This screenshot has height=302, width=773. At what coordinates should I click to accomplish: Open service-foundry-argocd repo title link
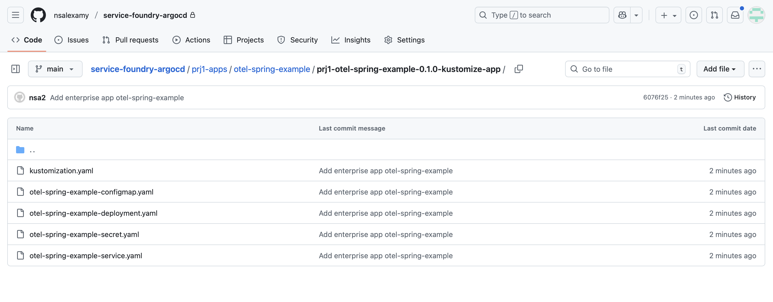(x=145, y=15)
